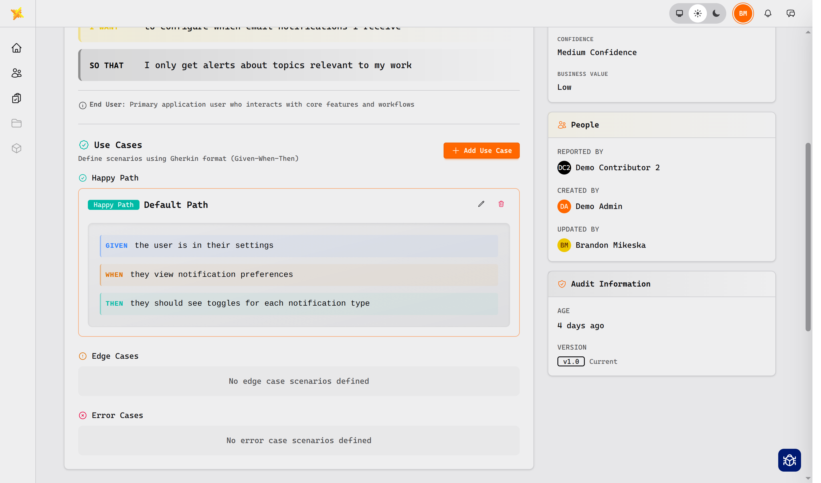
Task: Select the Happy Path tag badge
Action: coord(113,205)
